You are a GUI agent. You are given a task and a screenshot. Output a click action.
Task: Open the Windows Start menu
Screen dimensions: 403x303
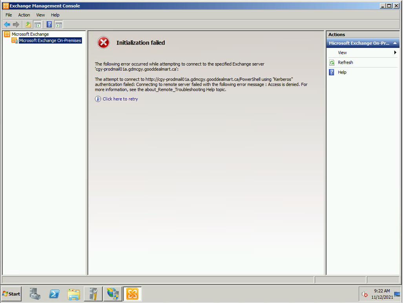[x=11, y=294]
